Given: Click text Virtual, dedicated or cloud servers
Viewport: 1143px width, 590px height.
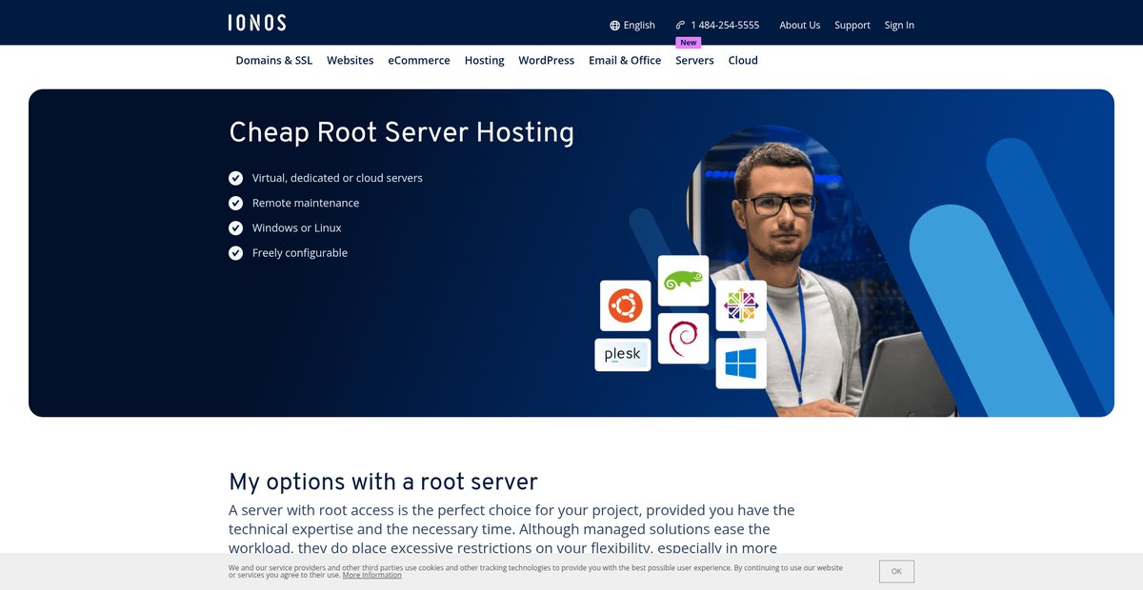Looking at the screenshot, I should 337,178.
